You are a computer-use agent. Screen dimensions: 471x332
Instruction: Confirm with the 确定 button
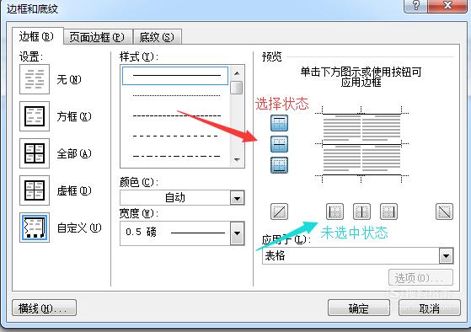pos(359,308)
